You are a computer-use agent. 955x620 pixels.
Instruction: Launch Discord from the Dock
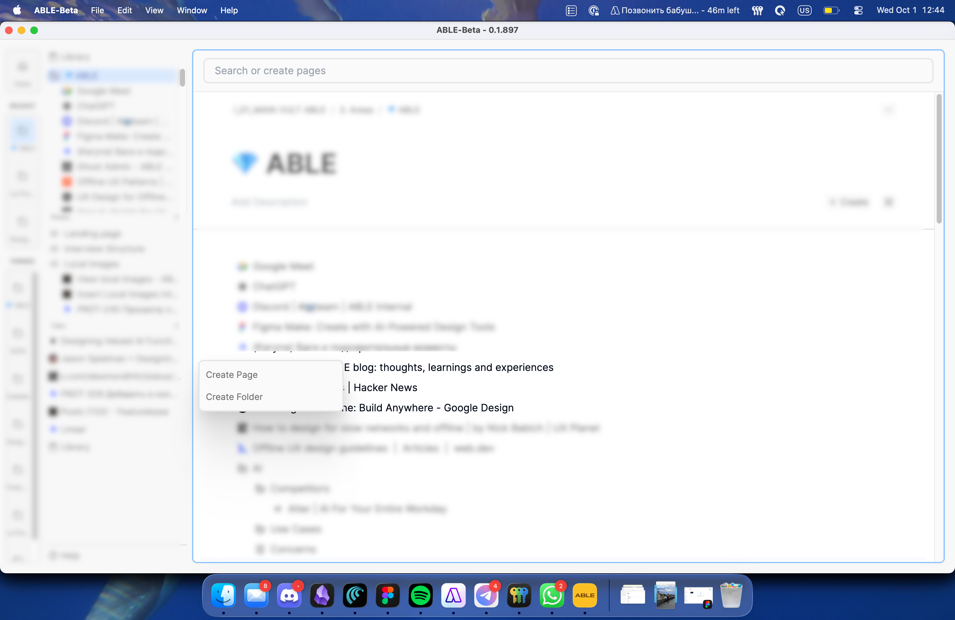(289, 595)
